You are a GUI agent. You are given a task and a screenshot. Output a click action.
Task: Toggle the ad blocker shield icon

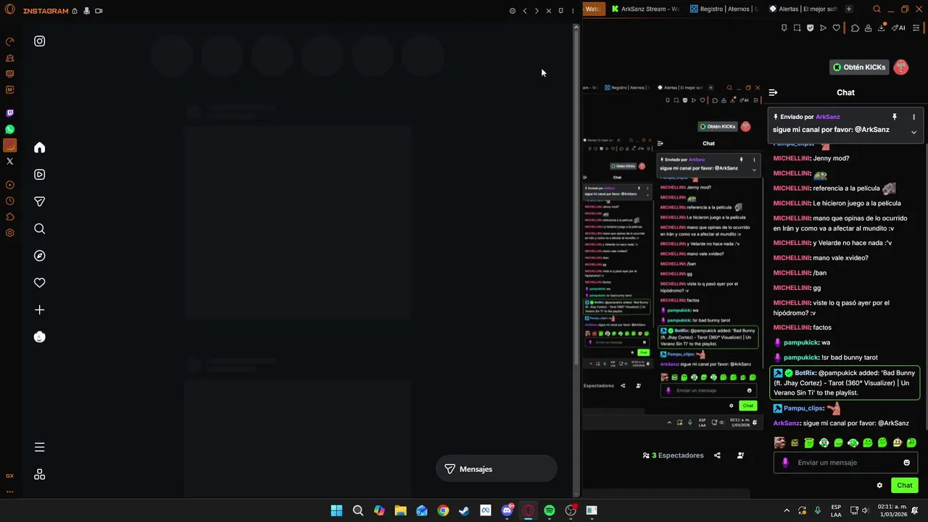point(810,28)
